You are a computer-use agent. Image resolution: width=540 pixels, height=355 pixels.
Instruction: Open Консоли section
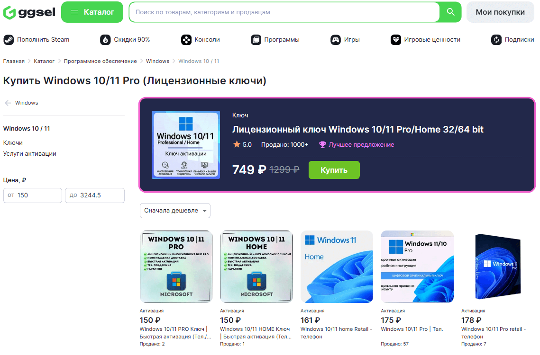tap(201, 40)
